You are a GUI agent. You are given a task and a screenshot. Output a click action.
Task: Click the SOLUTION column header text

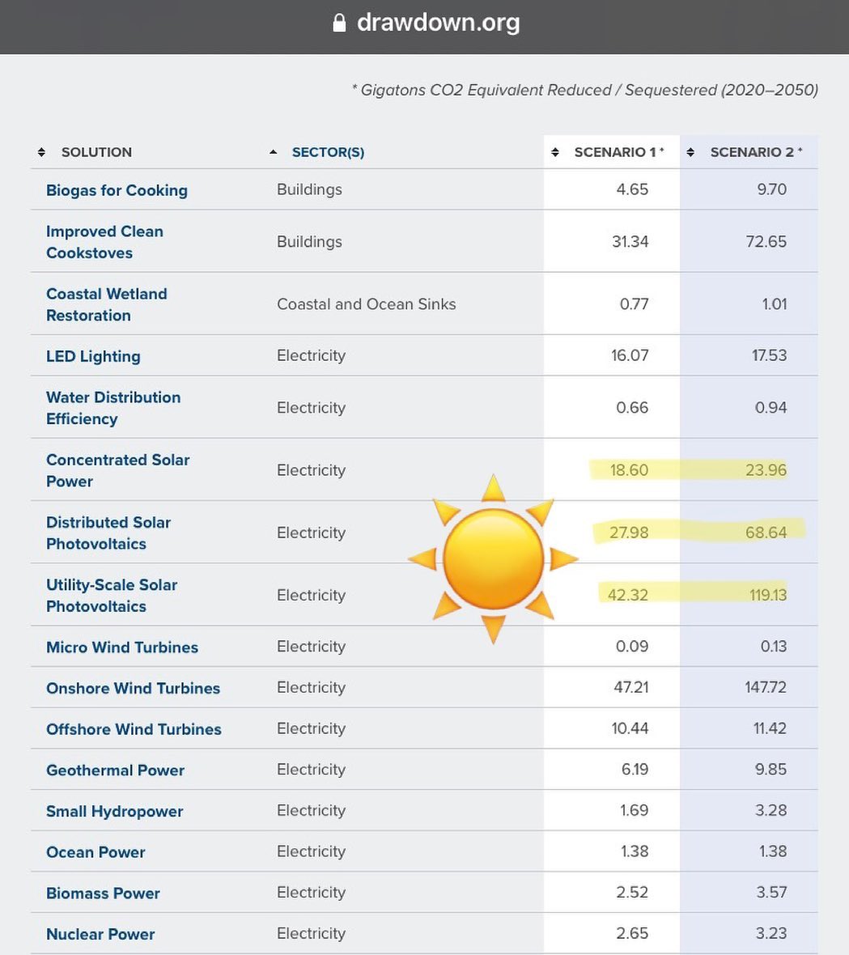(x=96, y=152)
